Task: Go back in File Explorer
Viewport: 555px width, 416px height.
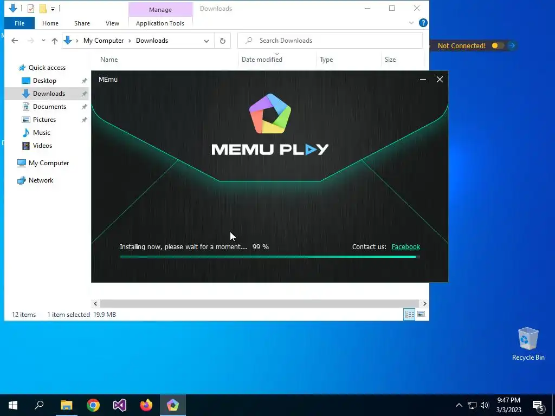Action: [x=15, y=41]
